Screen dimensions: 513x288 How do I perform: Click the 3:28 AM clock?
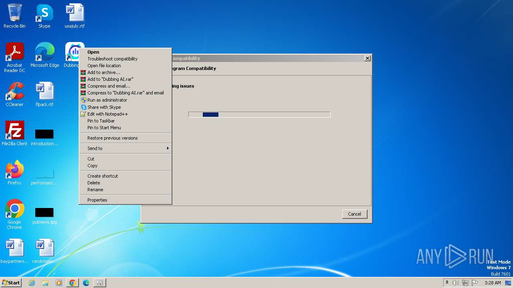tap(493, 283)
